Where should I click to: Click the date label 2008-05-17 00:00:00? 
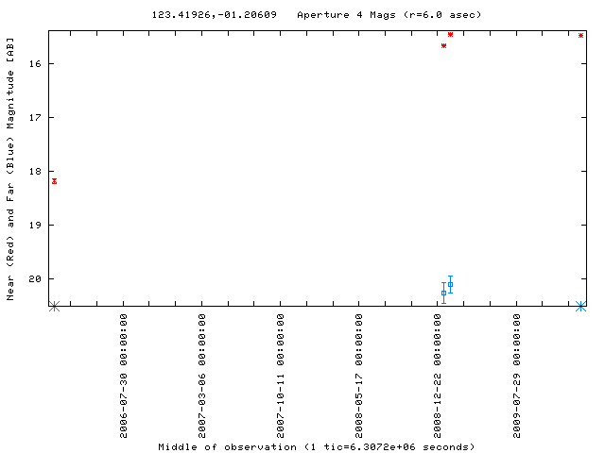coord(359,376)
